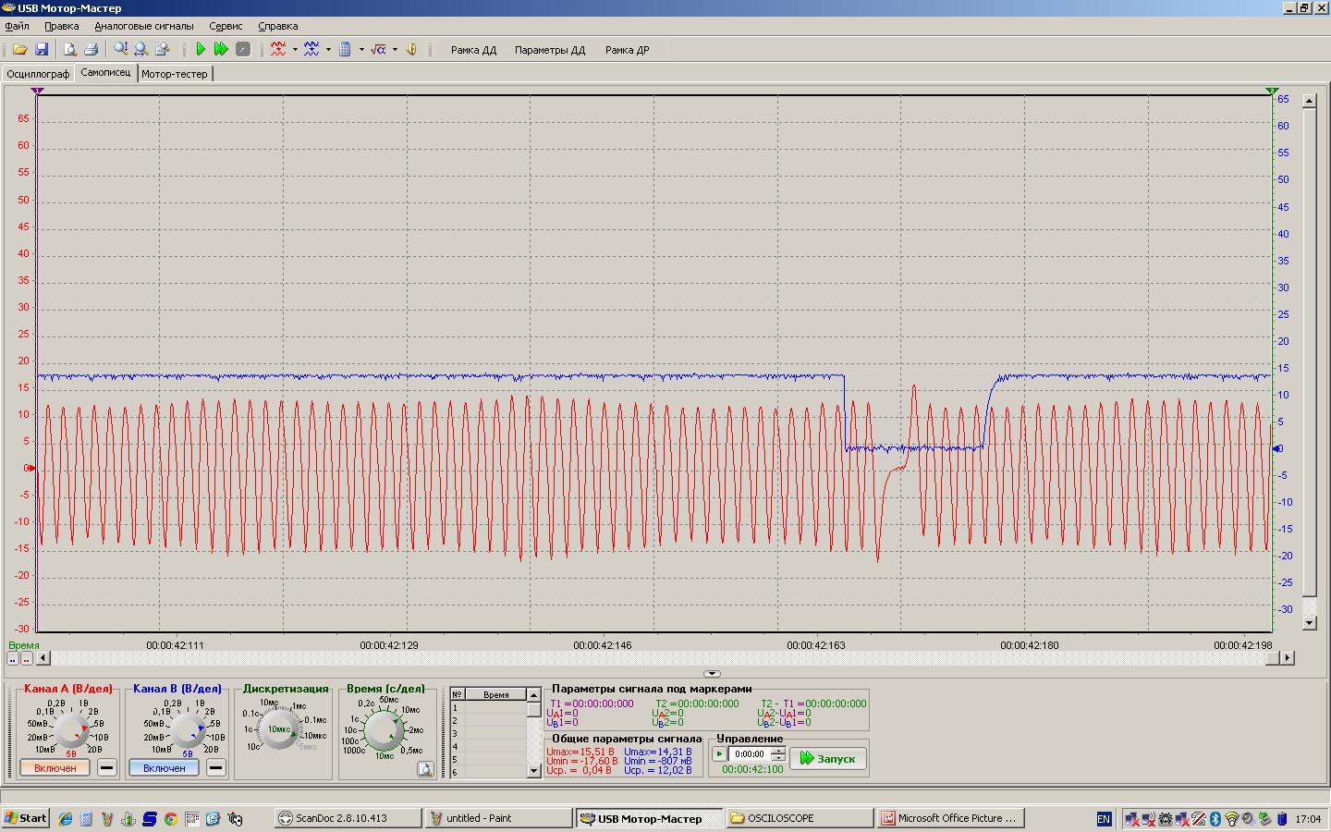Click the Канал A voltage dial knob

click(x=71, y=730)
